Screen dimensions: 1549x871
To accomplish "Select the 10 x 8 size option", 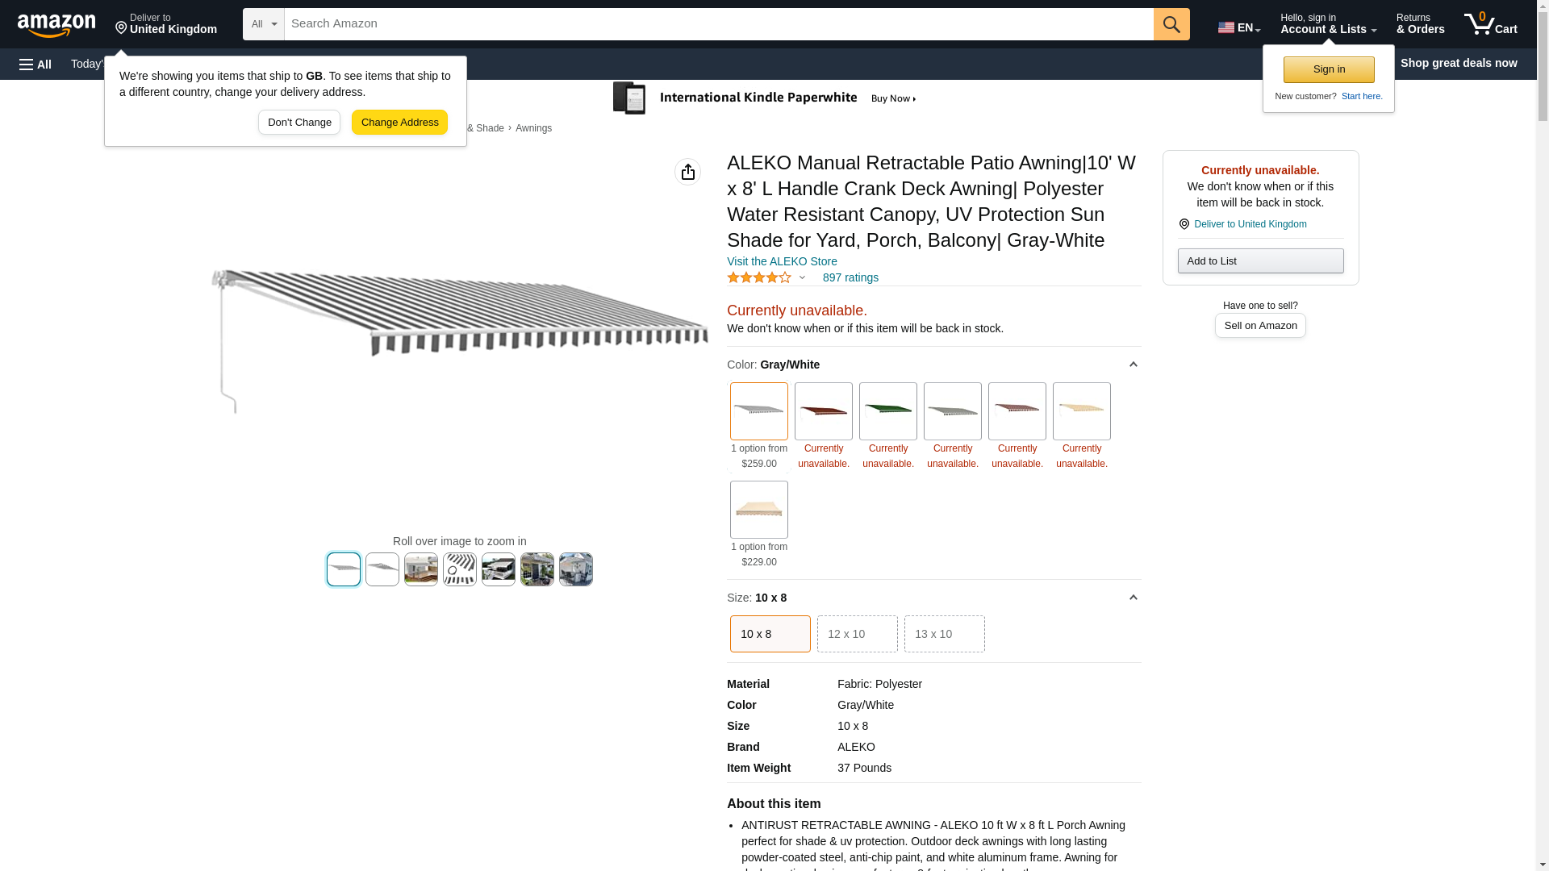I will (770, 634).
